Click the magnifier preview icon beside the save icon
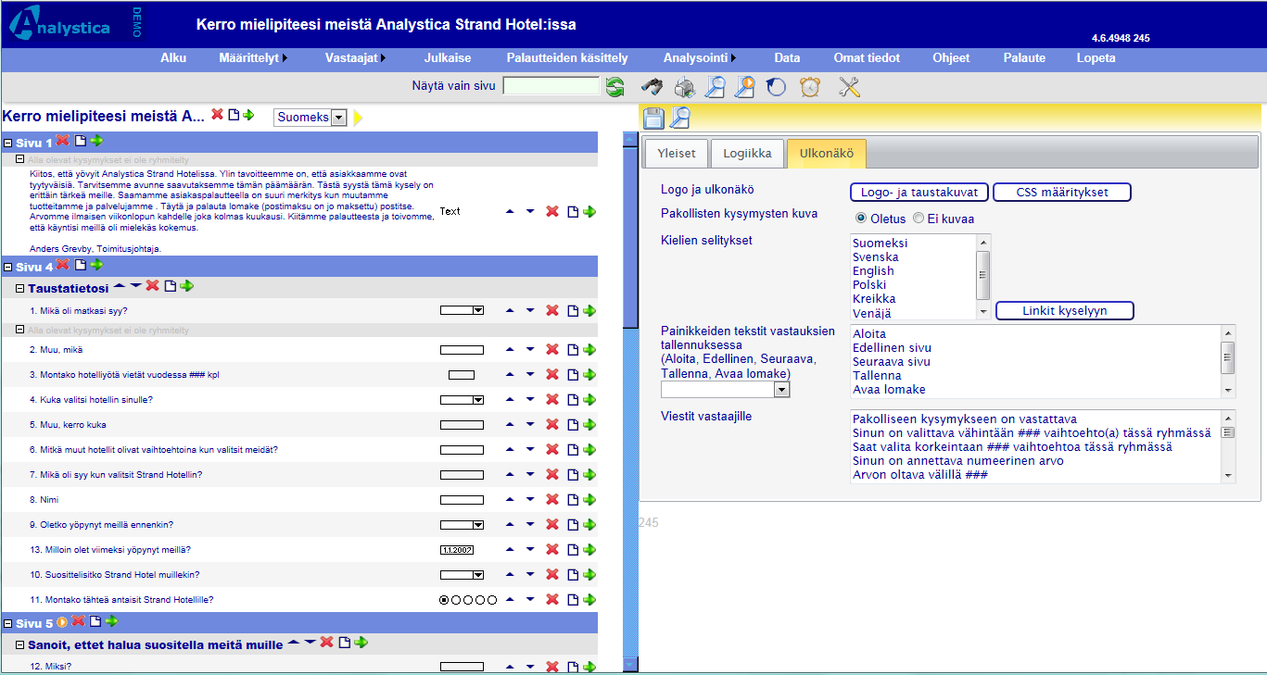 pyautogui.click(x=680, y=118)
